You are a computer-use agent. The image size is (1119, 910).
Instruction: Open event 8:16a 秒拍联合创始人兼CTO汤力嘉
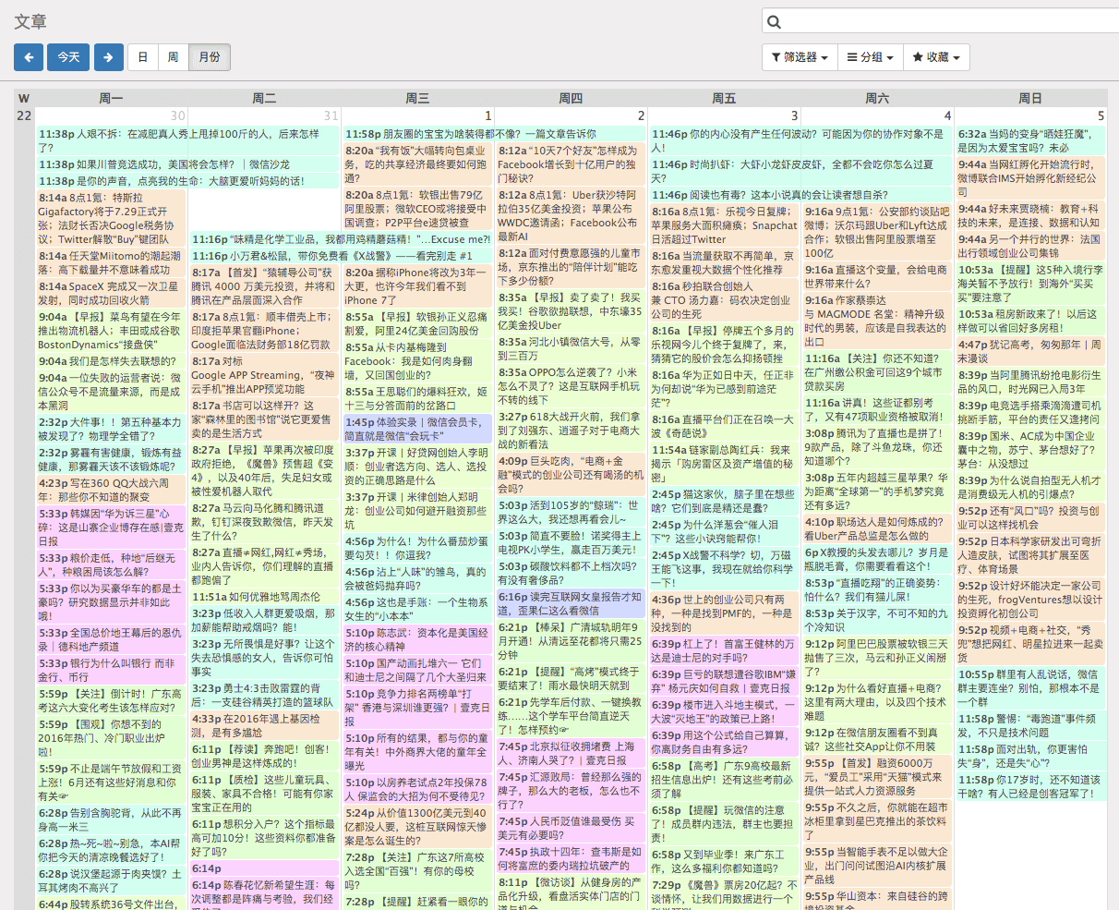(x=724, y=300)
